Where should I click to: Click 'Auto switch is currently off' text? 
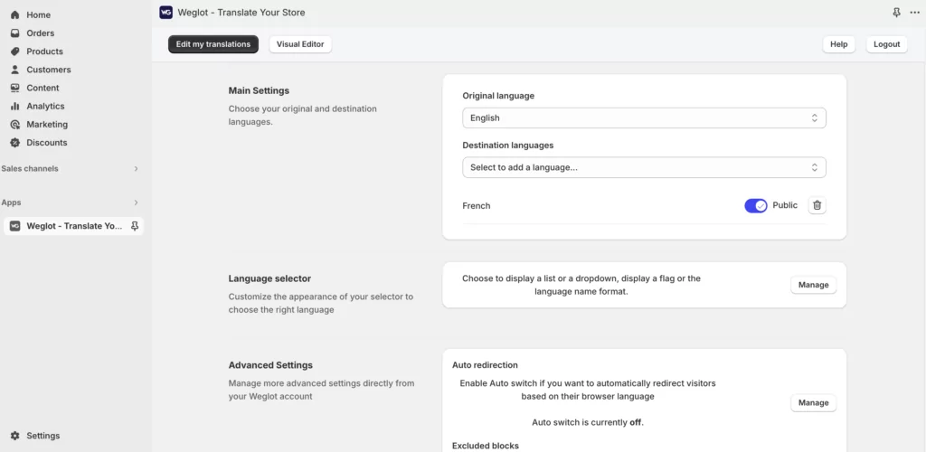[x=588, y=422]
